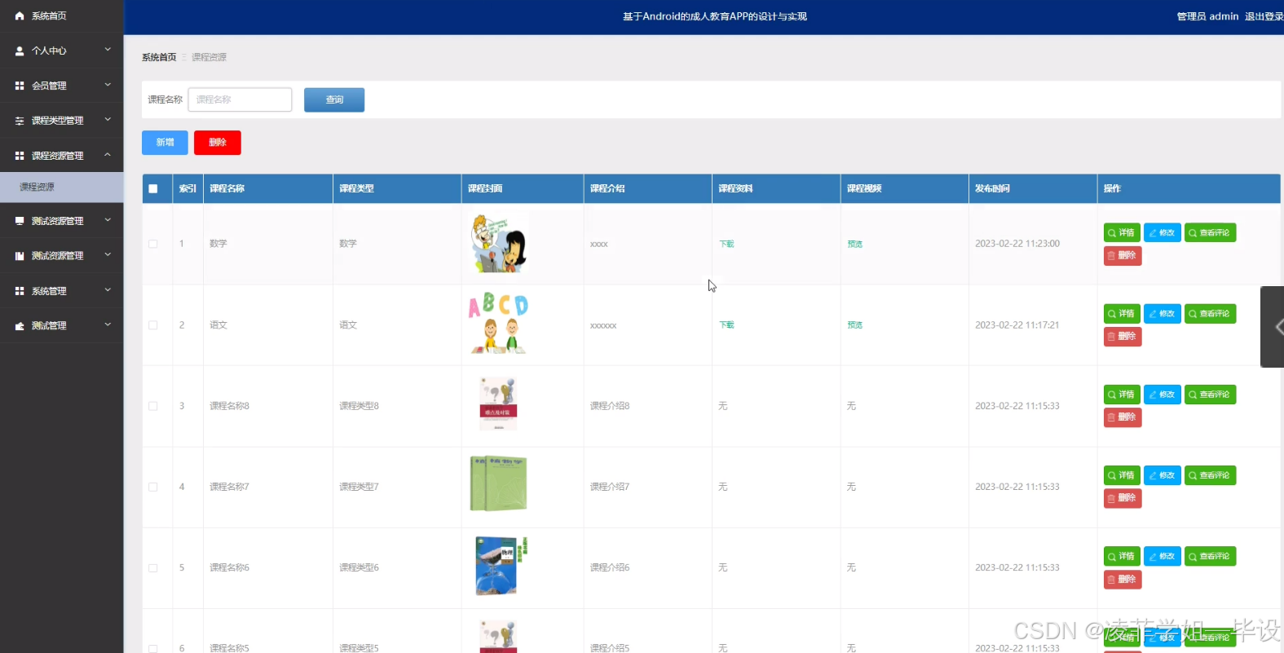Click 退出登录 in the header

1264,16
